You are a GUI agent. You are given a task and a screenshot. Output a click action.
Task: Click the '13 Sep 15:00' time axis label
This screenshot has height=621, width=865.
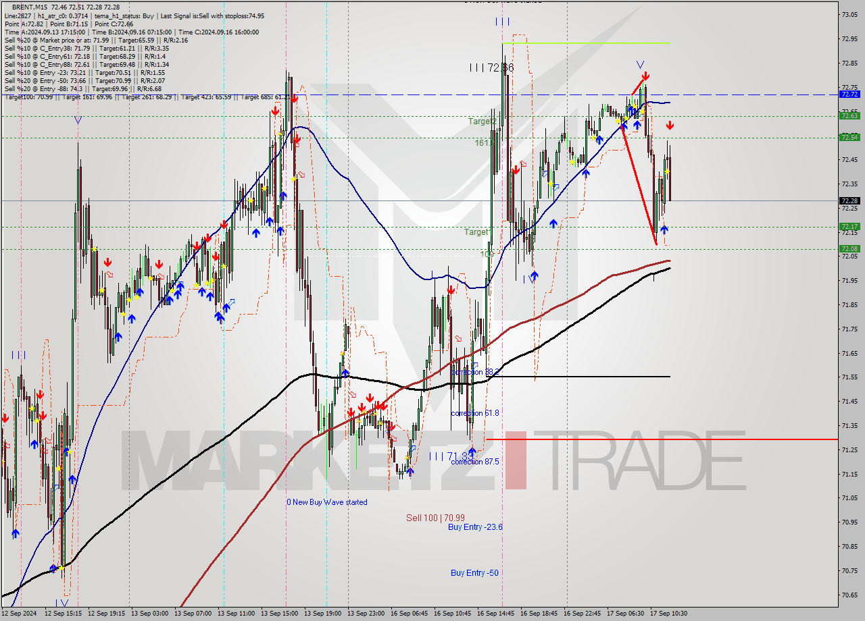coord(279,614)
